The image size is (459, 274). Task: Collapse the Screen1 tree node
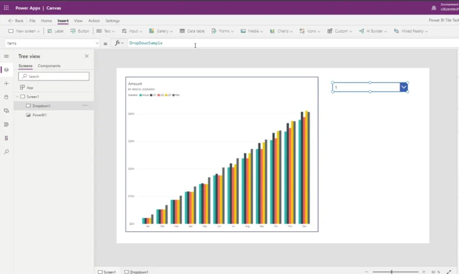(x=17, y=97)
